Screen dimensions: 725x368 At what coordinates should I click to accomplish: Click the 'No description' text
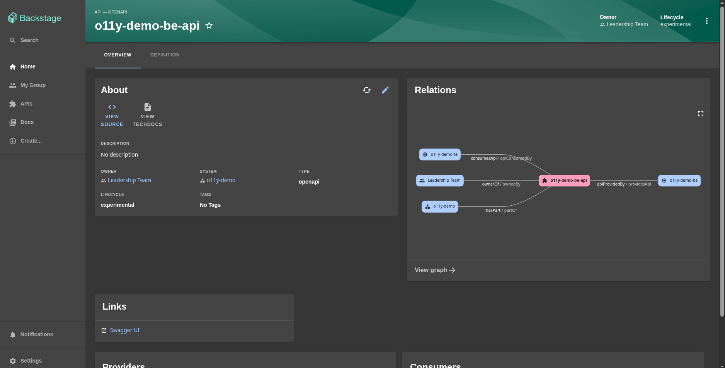119,155
